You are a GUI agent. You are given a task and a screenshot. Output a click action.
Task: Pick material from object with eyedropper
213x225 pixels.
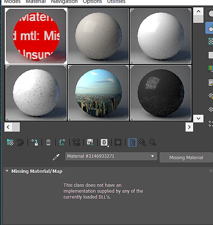(56, 157)
